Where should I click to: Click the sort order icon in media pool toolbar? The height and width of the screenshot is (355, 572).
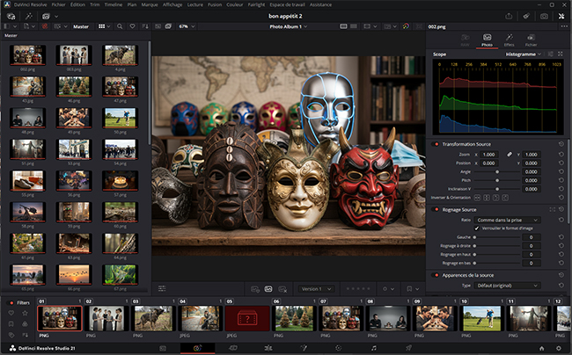point(145,26)
